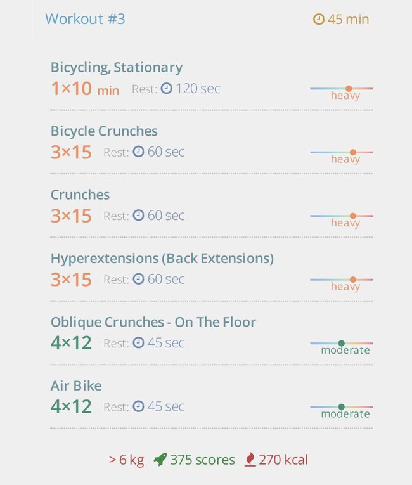Screen dimensions: 412x485
Task: Click the rest clock icon for Bicycle Crunches
Action: (x=138, y=152)
